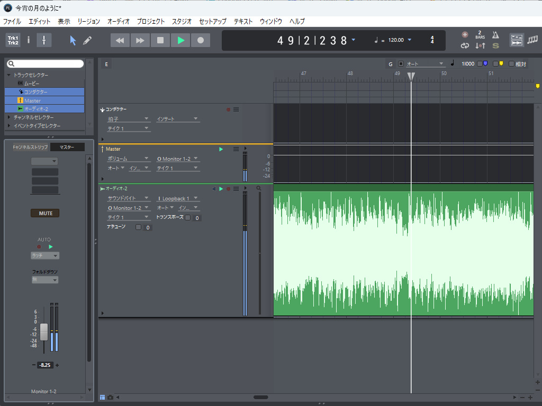Image resolution: width=542 pixels, height=406 pixels.
Task: Click the loop/cycle icon in the control panel
Action: [x=465, y=46]
